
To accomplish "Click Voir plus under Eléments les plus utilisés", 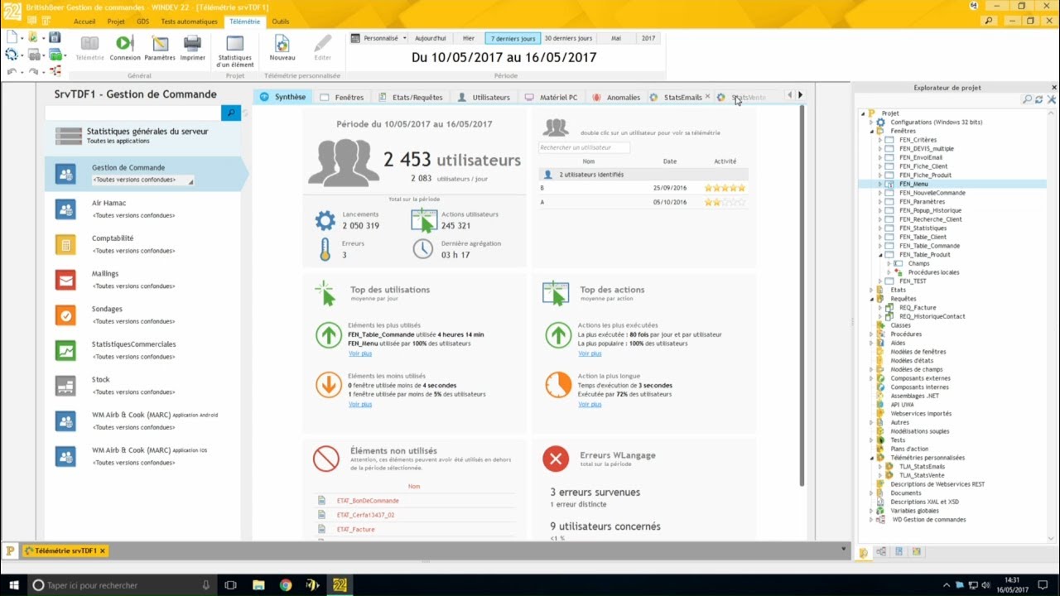I will pyautogui.click(x=360, y=353).
